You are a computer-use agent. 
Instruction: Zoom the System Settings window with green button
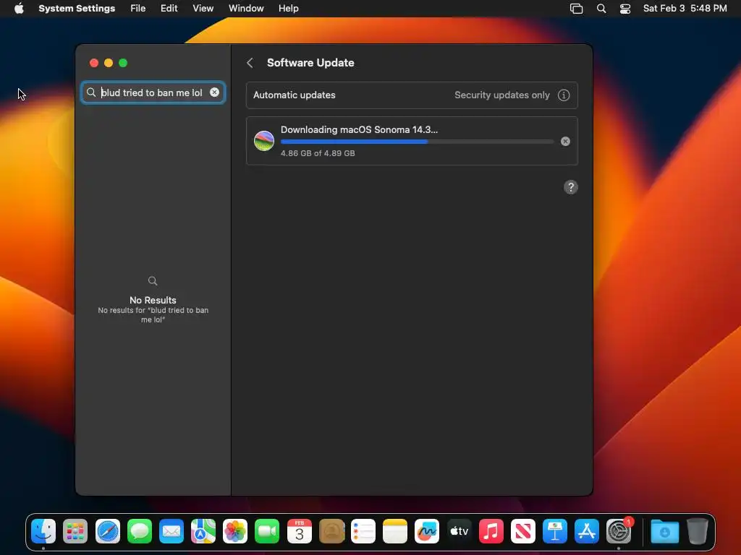(x=123, y=63)
